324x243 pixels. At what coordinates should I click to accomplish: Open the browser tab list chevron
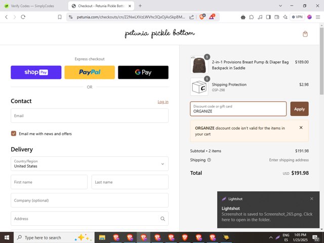point(280,6)
